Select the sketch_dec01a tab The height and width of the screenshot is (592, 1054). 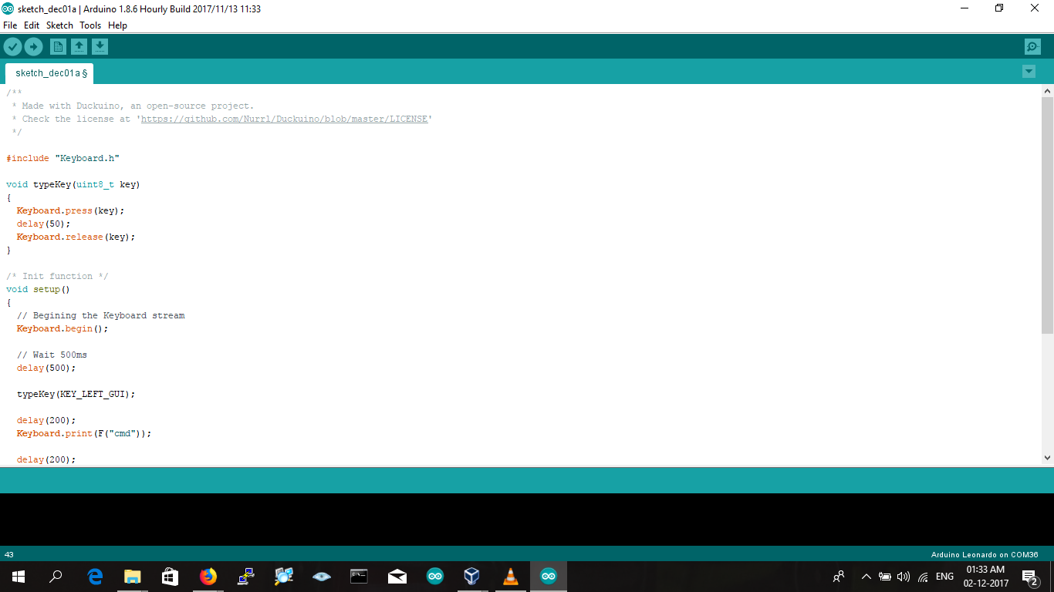click(50, 73)
